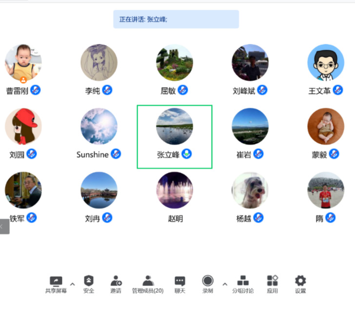
Task: Click the name label Sunshine
Action: click(x=92, y=155)
